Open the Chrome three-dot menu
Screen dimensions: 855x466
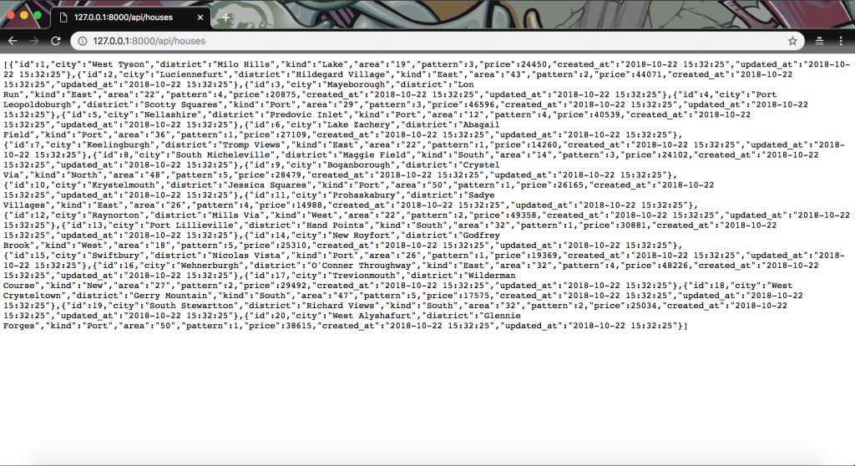(841, 41)
